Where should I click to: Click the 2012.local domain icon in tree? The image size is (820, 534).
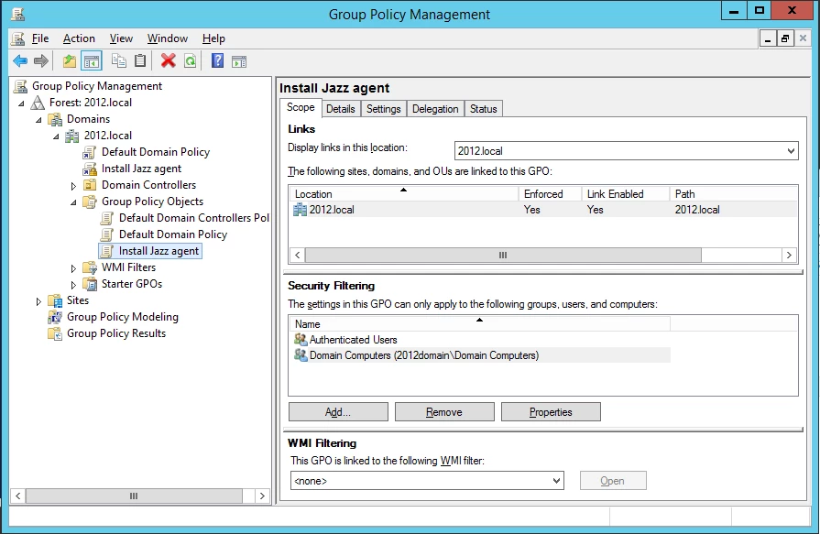point(72,136)
